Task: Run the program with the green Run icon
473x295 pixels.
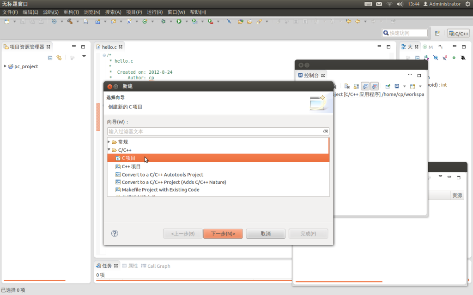Action: 179,22
